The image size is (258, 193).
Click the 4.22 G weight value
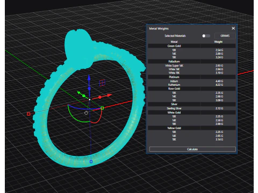[219, 85]
